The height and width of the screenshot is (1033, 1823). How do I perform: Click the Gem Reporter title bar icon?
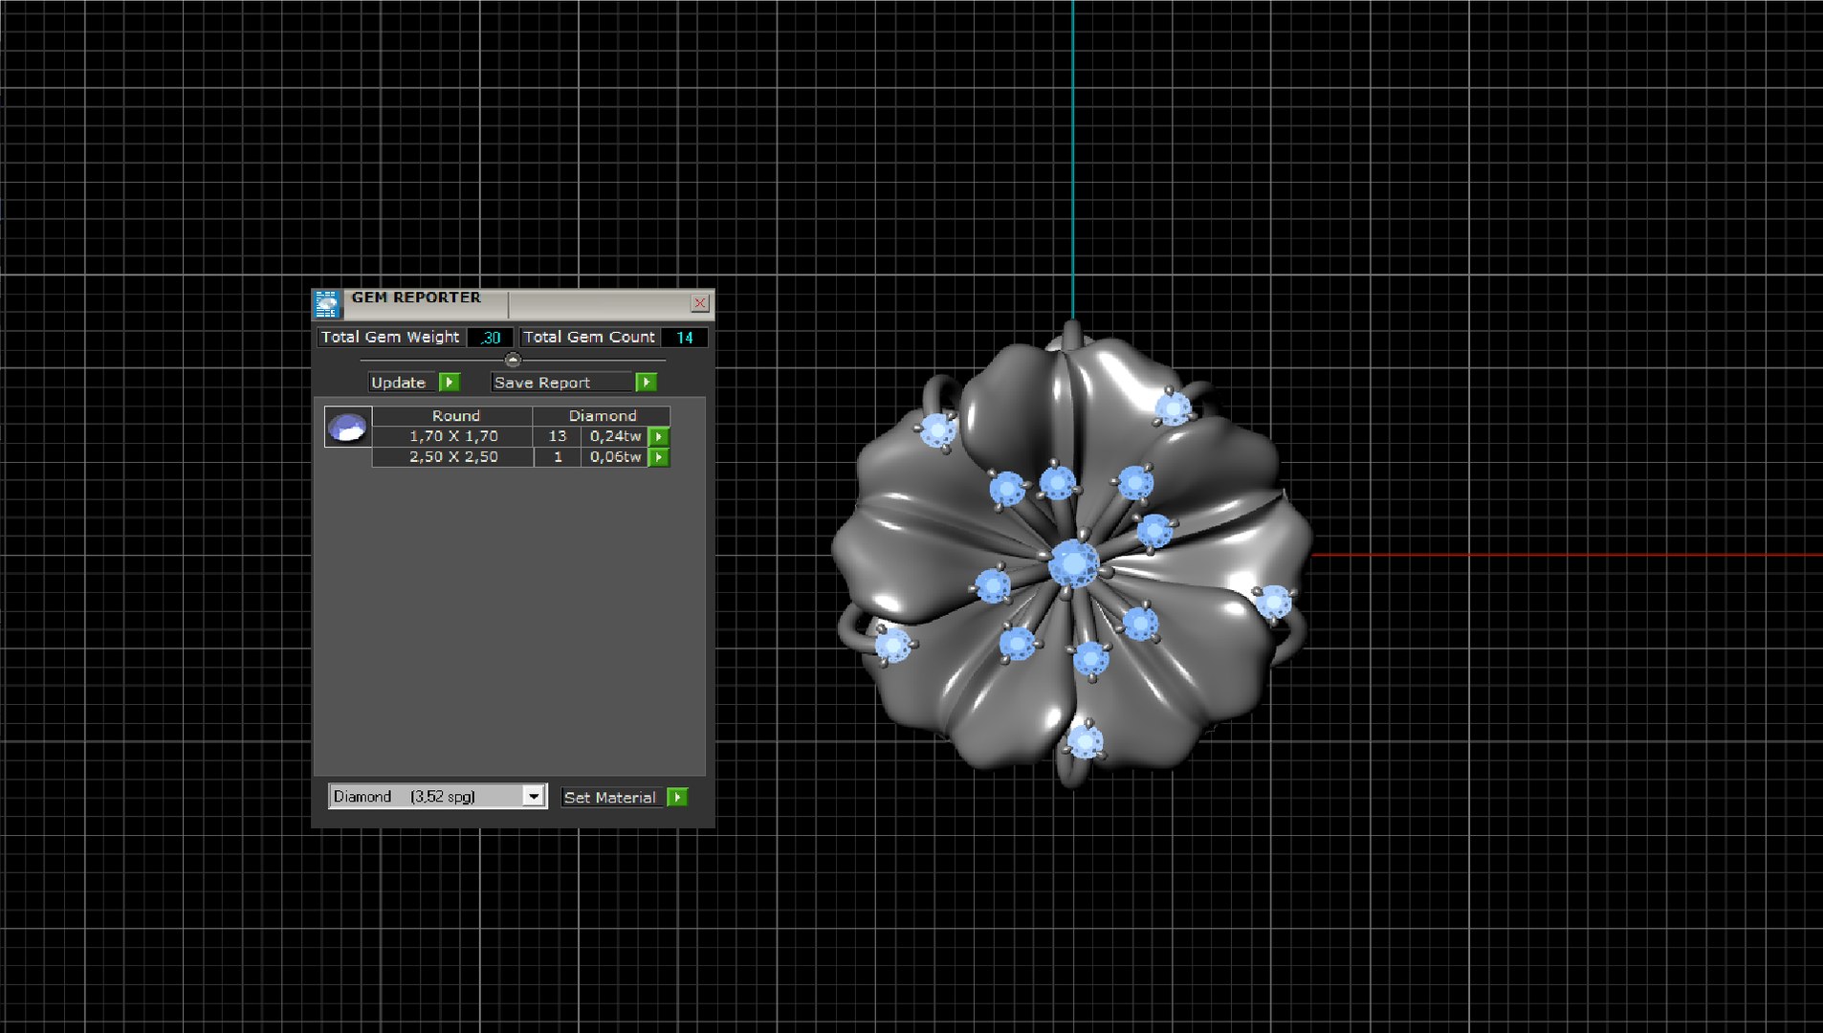point(327,304)
